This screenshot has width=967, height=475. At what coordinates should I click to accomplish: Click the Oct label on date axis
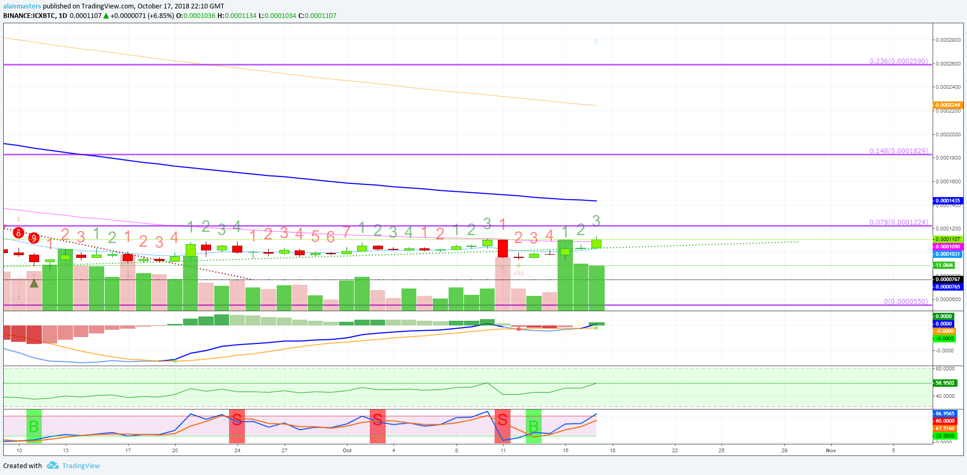347,451
